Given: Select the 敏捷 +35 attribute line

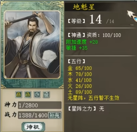Looking at the screenshot, I should pos(77,48).
